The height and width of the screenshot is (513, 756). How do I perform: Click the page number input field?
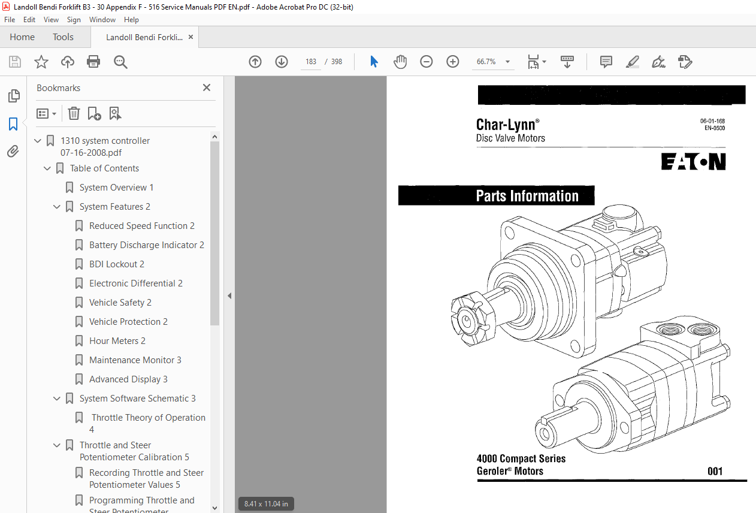tap(310, 62)
